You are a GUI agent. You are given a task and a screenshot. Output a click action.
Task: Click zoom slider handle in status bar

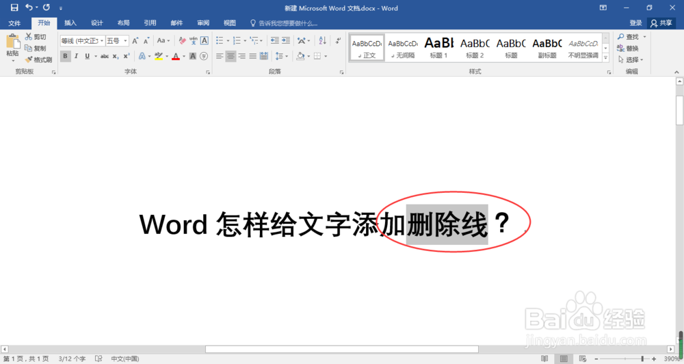coord(642,359)
